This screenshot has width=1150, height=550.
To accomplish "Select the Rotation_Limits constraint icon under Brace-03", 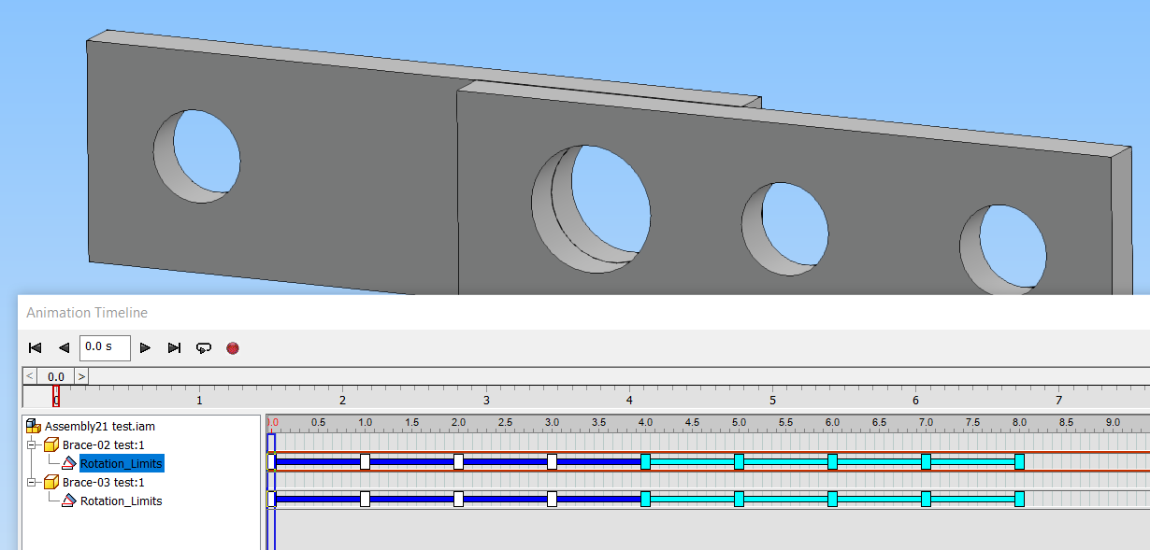I will (x=69, y=501).
